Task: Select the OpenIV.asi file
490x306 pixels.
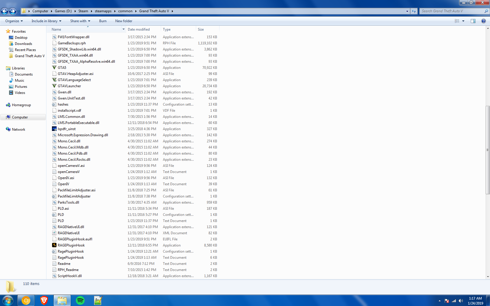Action: [66, 178]
